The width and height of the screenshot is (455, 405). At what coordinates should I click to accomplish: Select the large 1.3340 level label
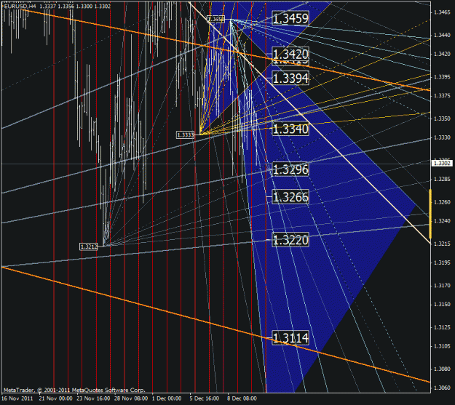tap(290, 129)
